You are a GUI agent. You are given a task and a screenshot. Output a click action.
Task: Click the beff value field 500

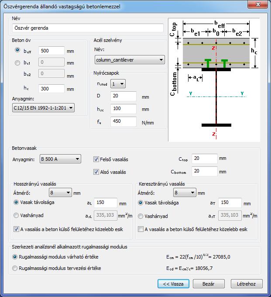tap(51, 51)
